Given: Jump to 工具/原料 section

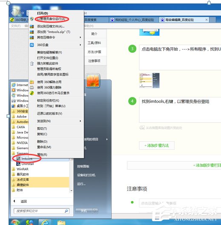Looking at the screenshot, I should 94,43.
